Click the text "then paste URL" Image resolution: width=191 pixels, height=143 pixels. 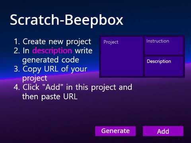50,97
